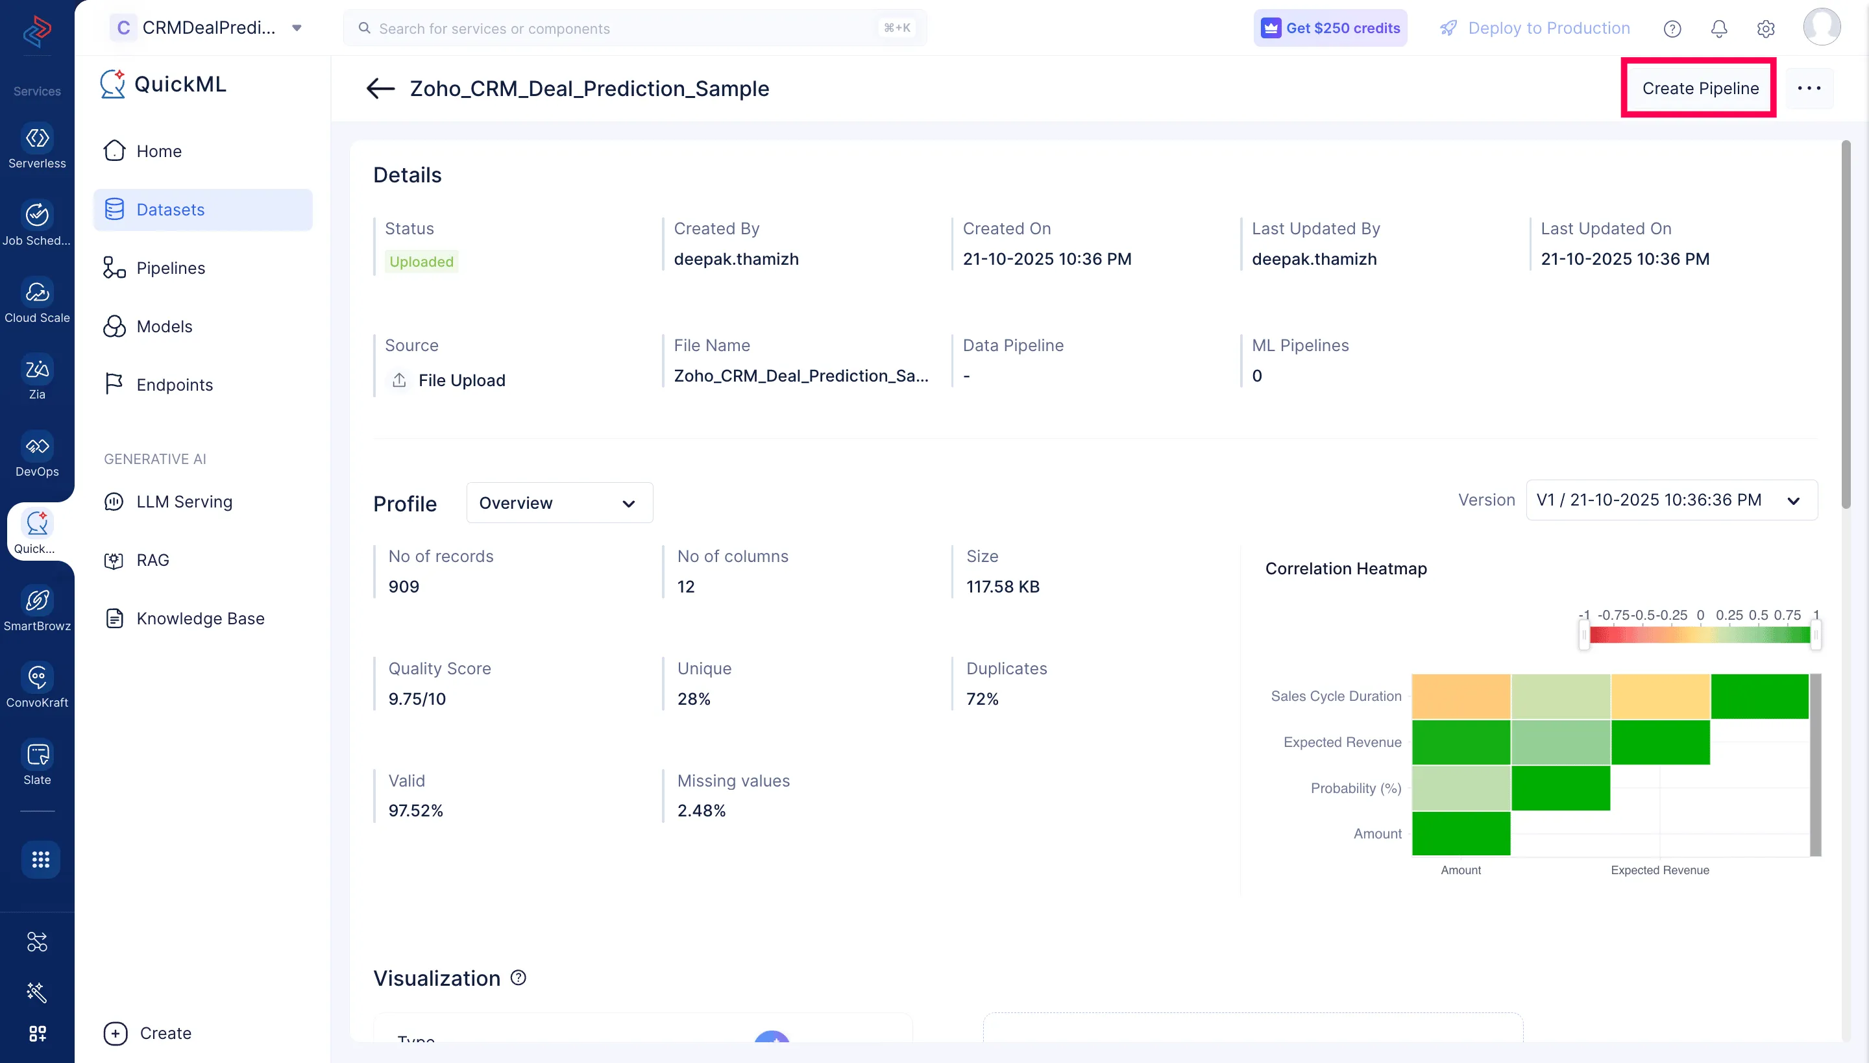Screen dimensions: 1869x1063
Task: Expand the Version selector showing V1
Action: point(1671,500)
